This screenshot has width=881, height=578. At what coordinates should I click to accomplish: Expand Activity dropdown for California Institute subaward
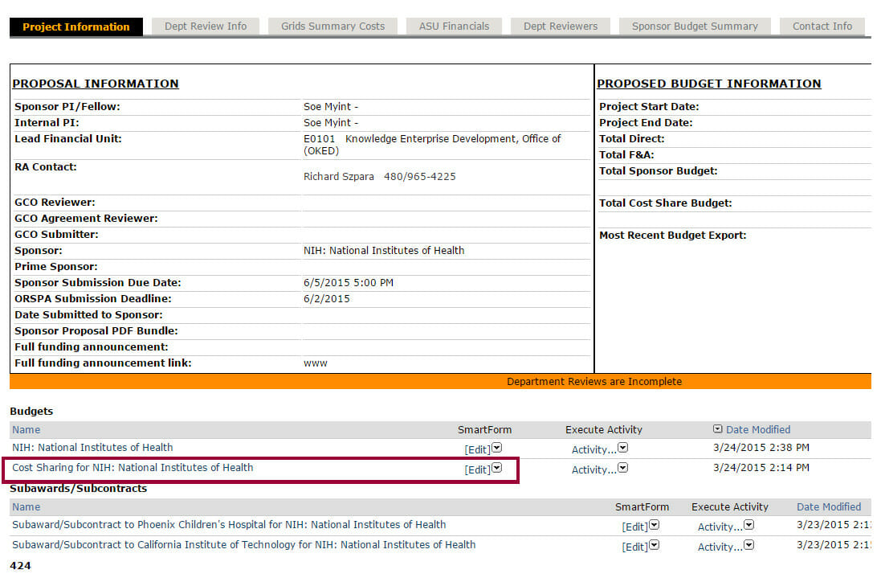(x=749, y=545)
